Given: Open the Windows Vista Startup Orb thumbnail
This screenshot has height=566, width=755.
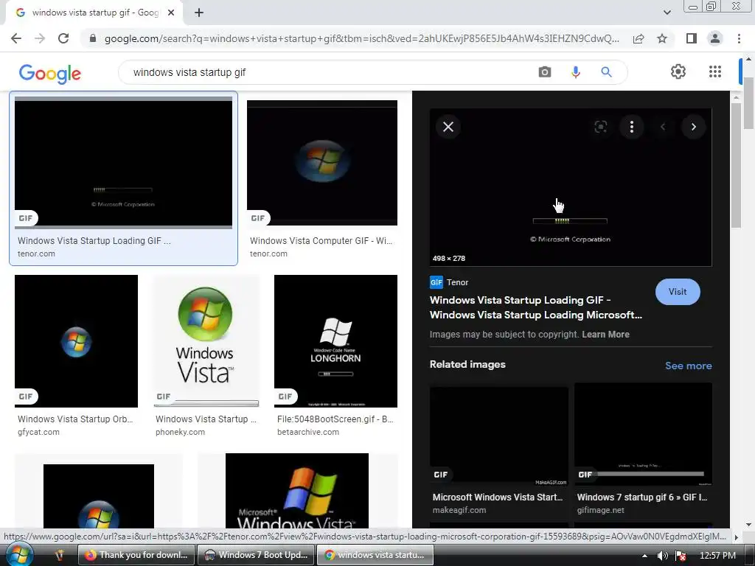Looking at the screenshot, I should 76,341.
